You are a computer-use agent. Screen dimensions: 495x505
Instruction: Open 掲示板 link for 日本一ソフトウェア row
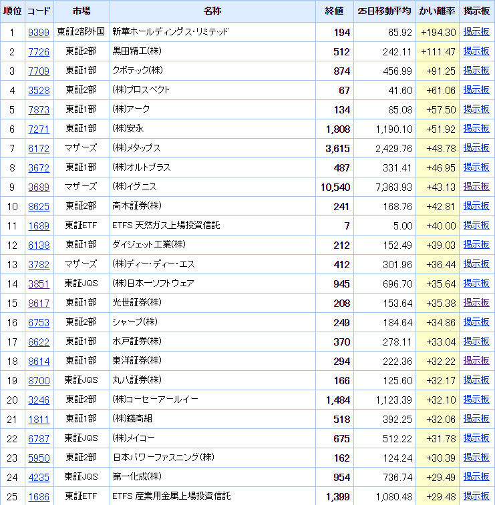point(476,283)
